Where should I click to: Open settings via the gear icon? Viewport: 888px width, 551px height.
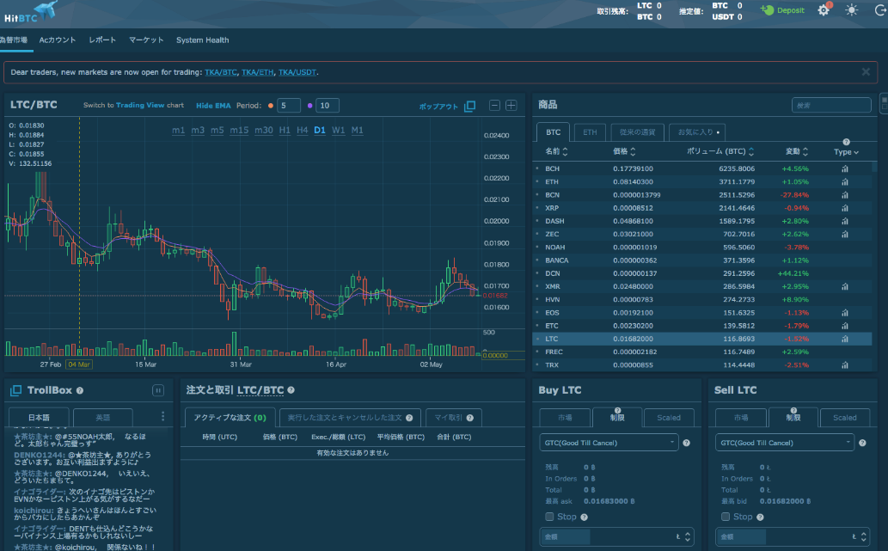pyautogui.click(x=824, y=10)
